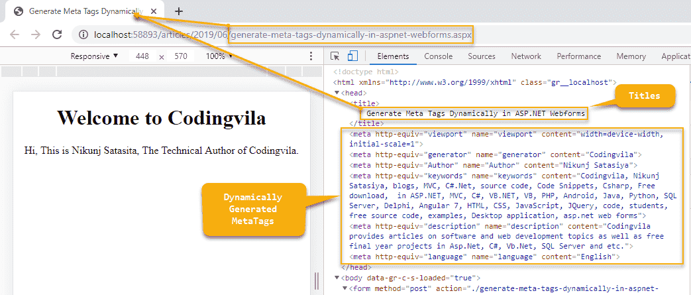The width and height of the screenshot is (691, 295).
Task: Click the address bar URL field
Action: coord(282,34)
